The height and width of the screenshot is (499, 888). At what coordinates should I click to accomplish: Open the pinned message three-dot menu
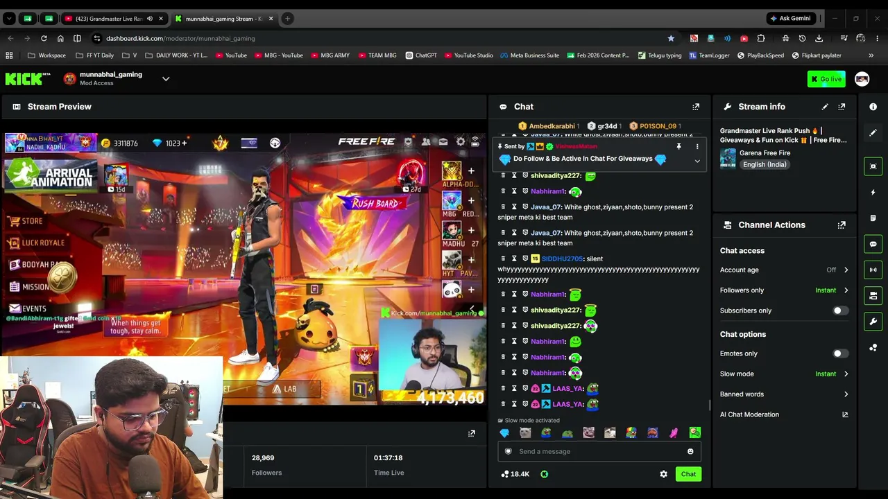(x=697, y=147)
